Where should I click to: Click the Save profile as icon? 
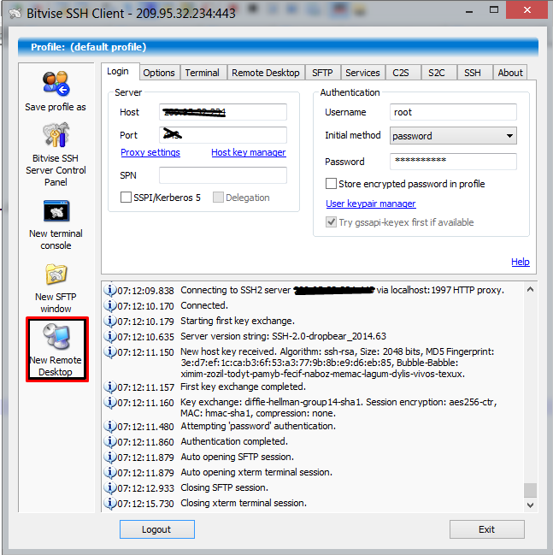(56, 84)
